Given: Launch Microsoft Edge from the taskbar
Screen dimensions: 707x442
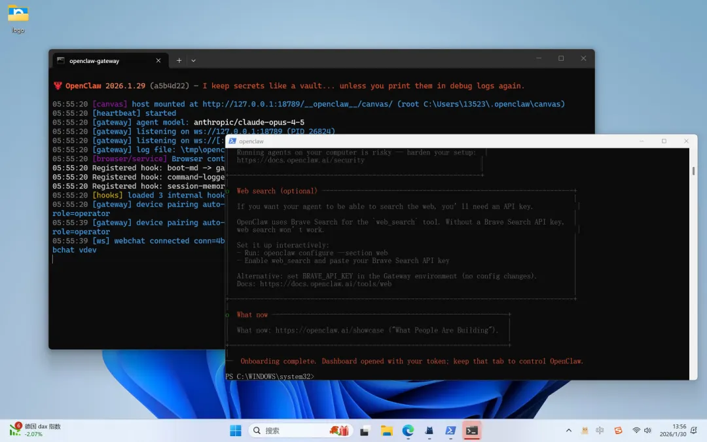Looking at the screenshot, I should coord(408,431).
